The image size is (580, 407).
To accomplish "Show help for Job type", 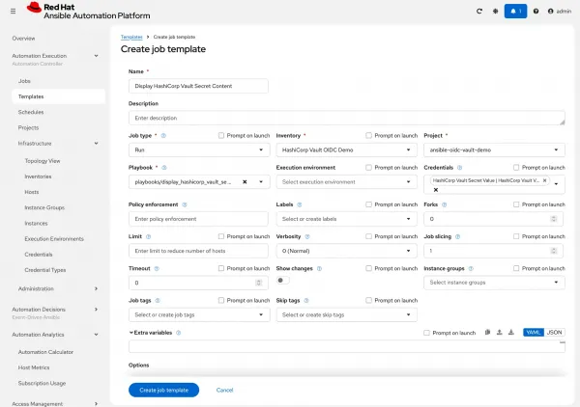I will click(x=163, y=135).
